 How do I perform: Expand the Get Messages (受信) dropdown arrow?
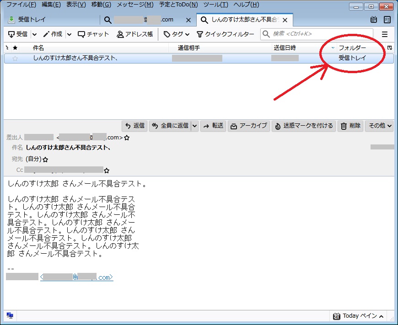coord(34,34)
